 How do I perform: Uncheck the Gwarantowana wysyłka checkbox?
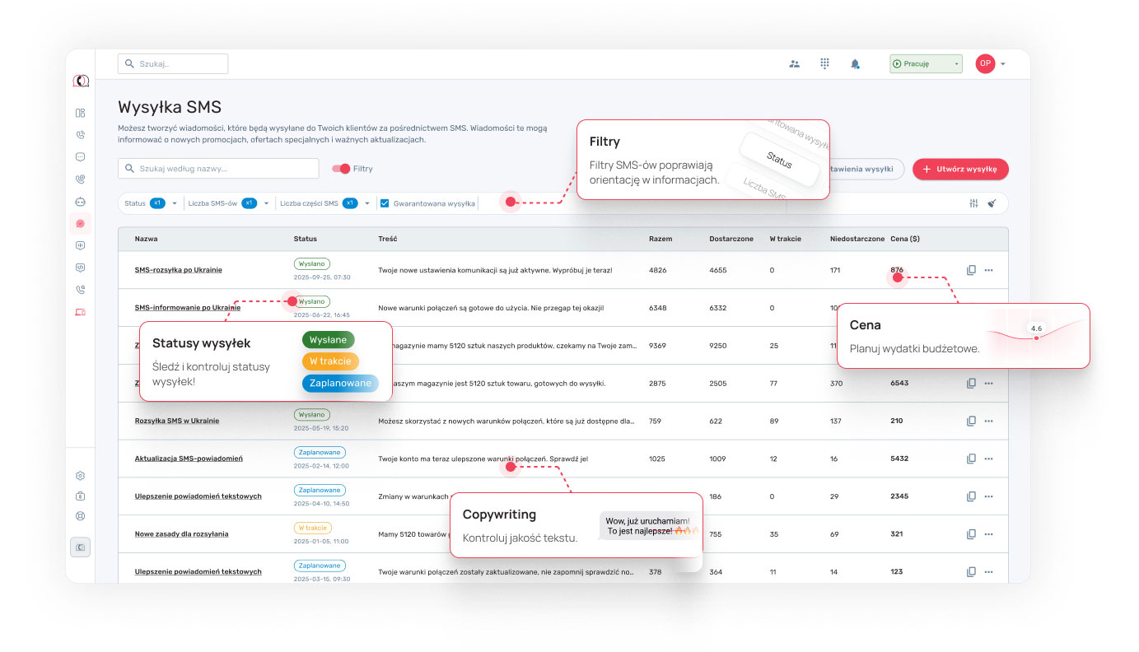(x=385, y=203)
